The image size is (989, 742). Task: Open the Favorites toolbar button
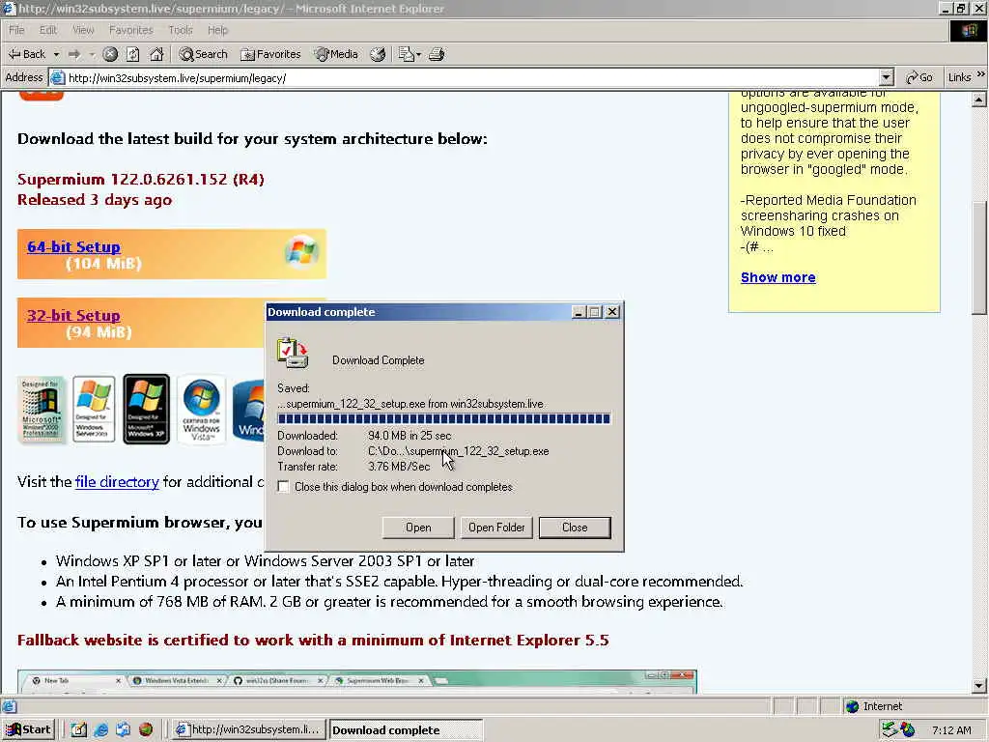pyautogui.click(x=270, y=54)
